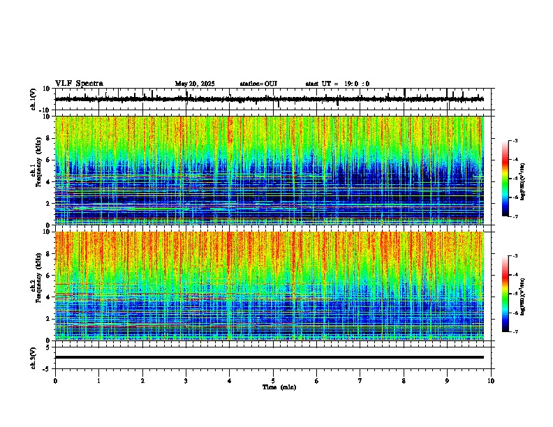Click the ch.3(V) axis label
Viewport: 553px width, 427px height.
[x=34, y=358]
